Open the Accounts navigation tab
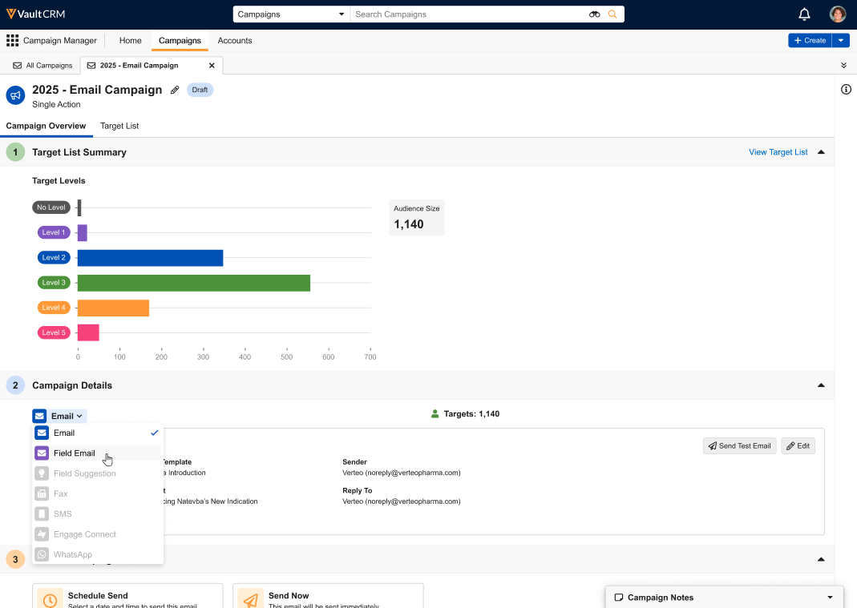The image size is (857, 608). [235, 41]
